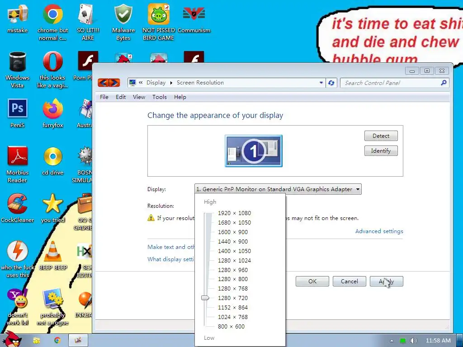The image size is (463, 347).
Task: Select 1280 × 1024 resolution
Action: [234, 260]
